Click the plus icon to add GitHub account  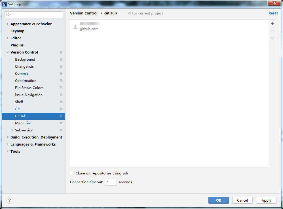(273, 24)
